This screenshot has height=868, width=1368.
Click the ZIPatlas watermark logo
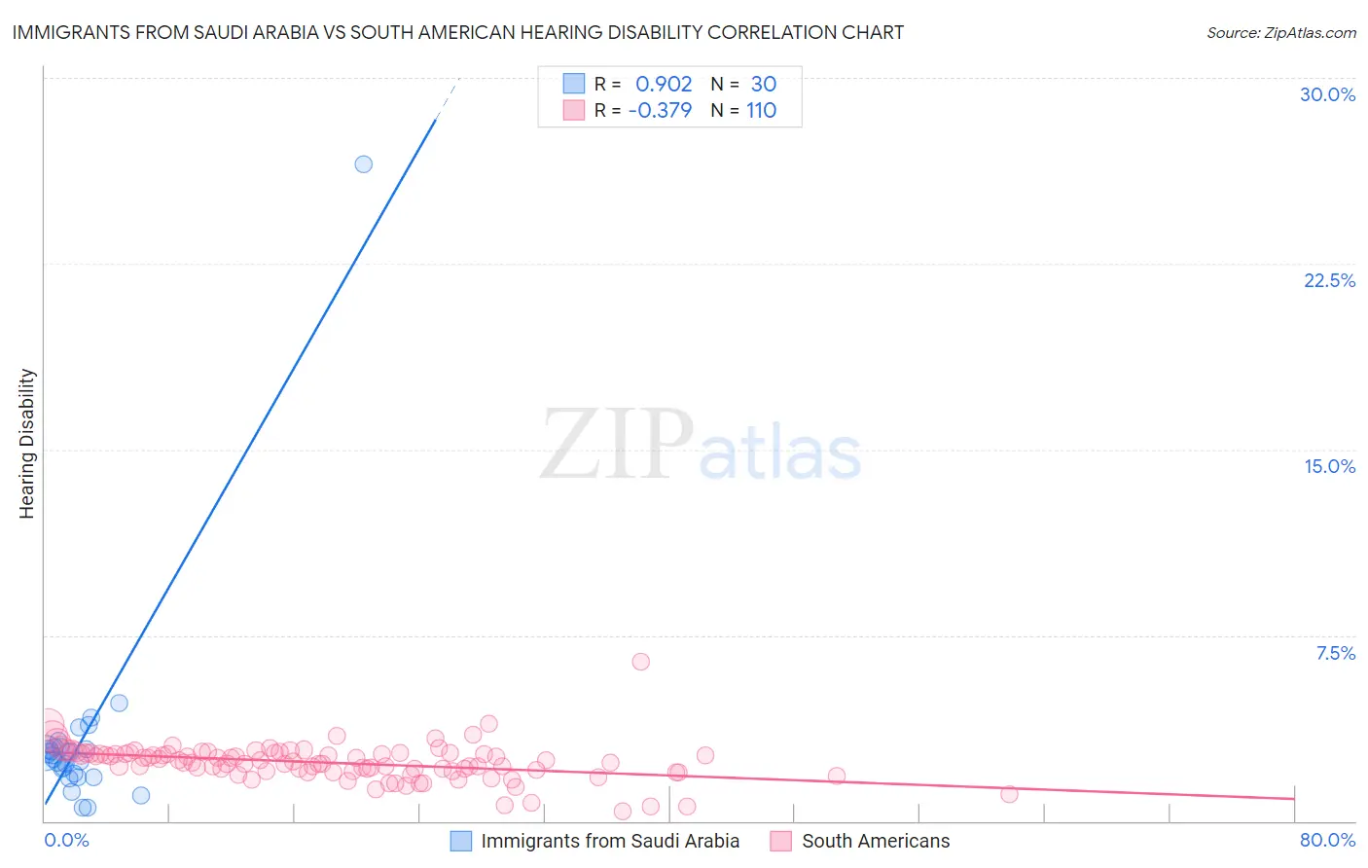[701, 446]
